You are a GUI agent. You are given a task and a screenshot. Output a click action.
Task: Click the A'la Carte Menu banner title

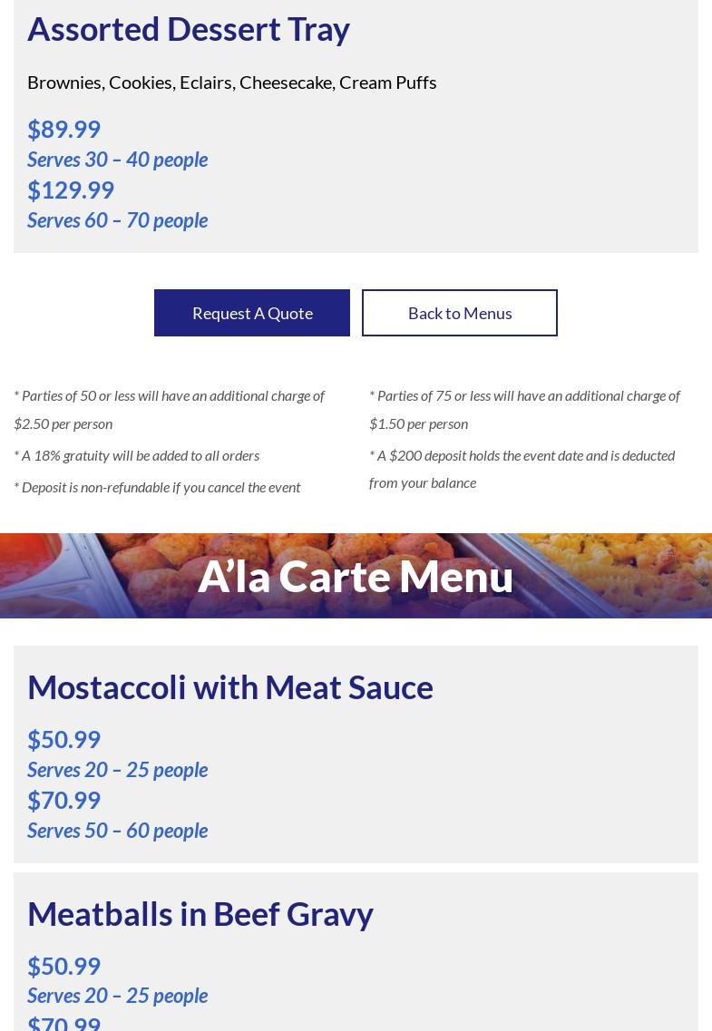coord(356,576)
